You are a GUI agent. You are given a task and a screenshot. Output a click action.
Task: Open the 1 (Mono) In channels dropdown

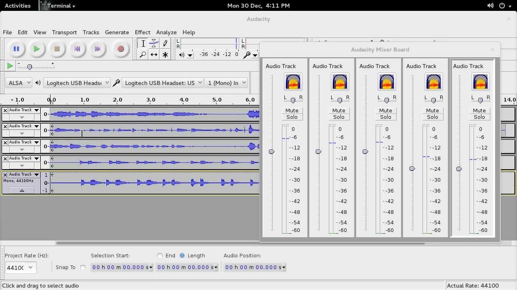tap(226, 83)
